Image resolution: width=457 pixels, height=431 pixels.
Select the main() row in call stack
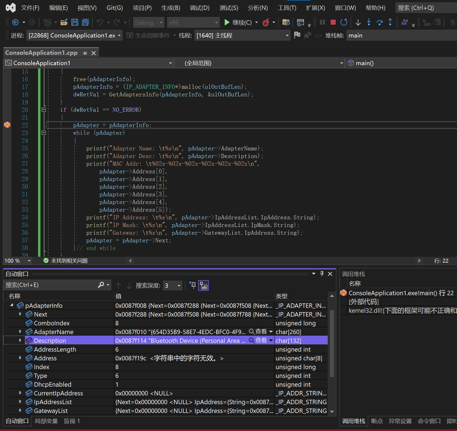point(399,293)
